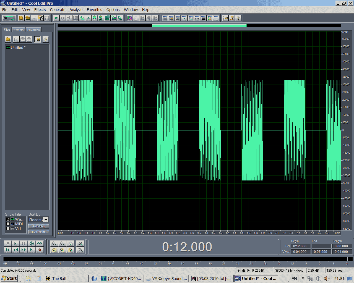Click the Undo arrow in the toolbar
Screen dimensions: 354x283
[56, 18]
